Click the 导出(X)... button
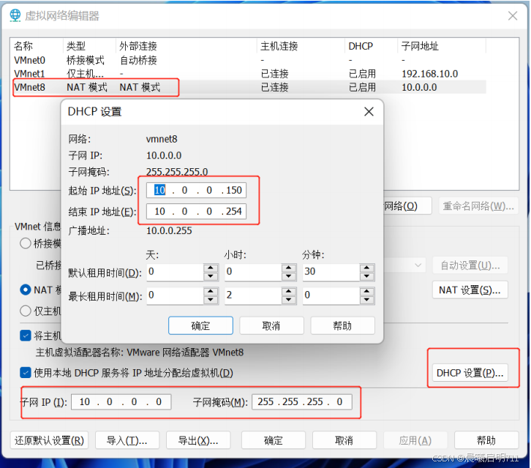 click(198, 440)
